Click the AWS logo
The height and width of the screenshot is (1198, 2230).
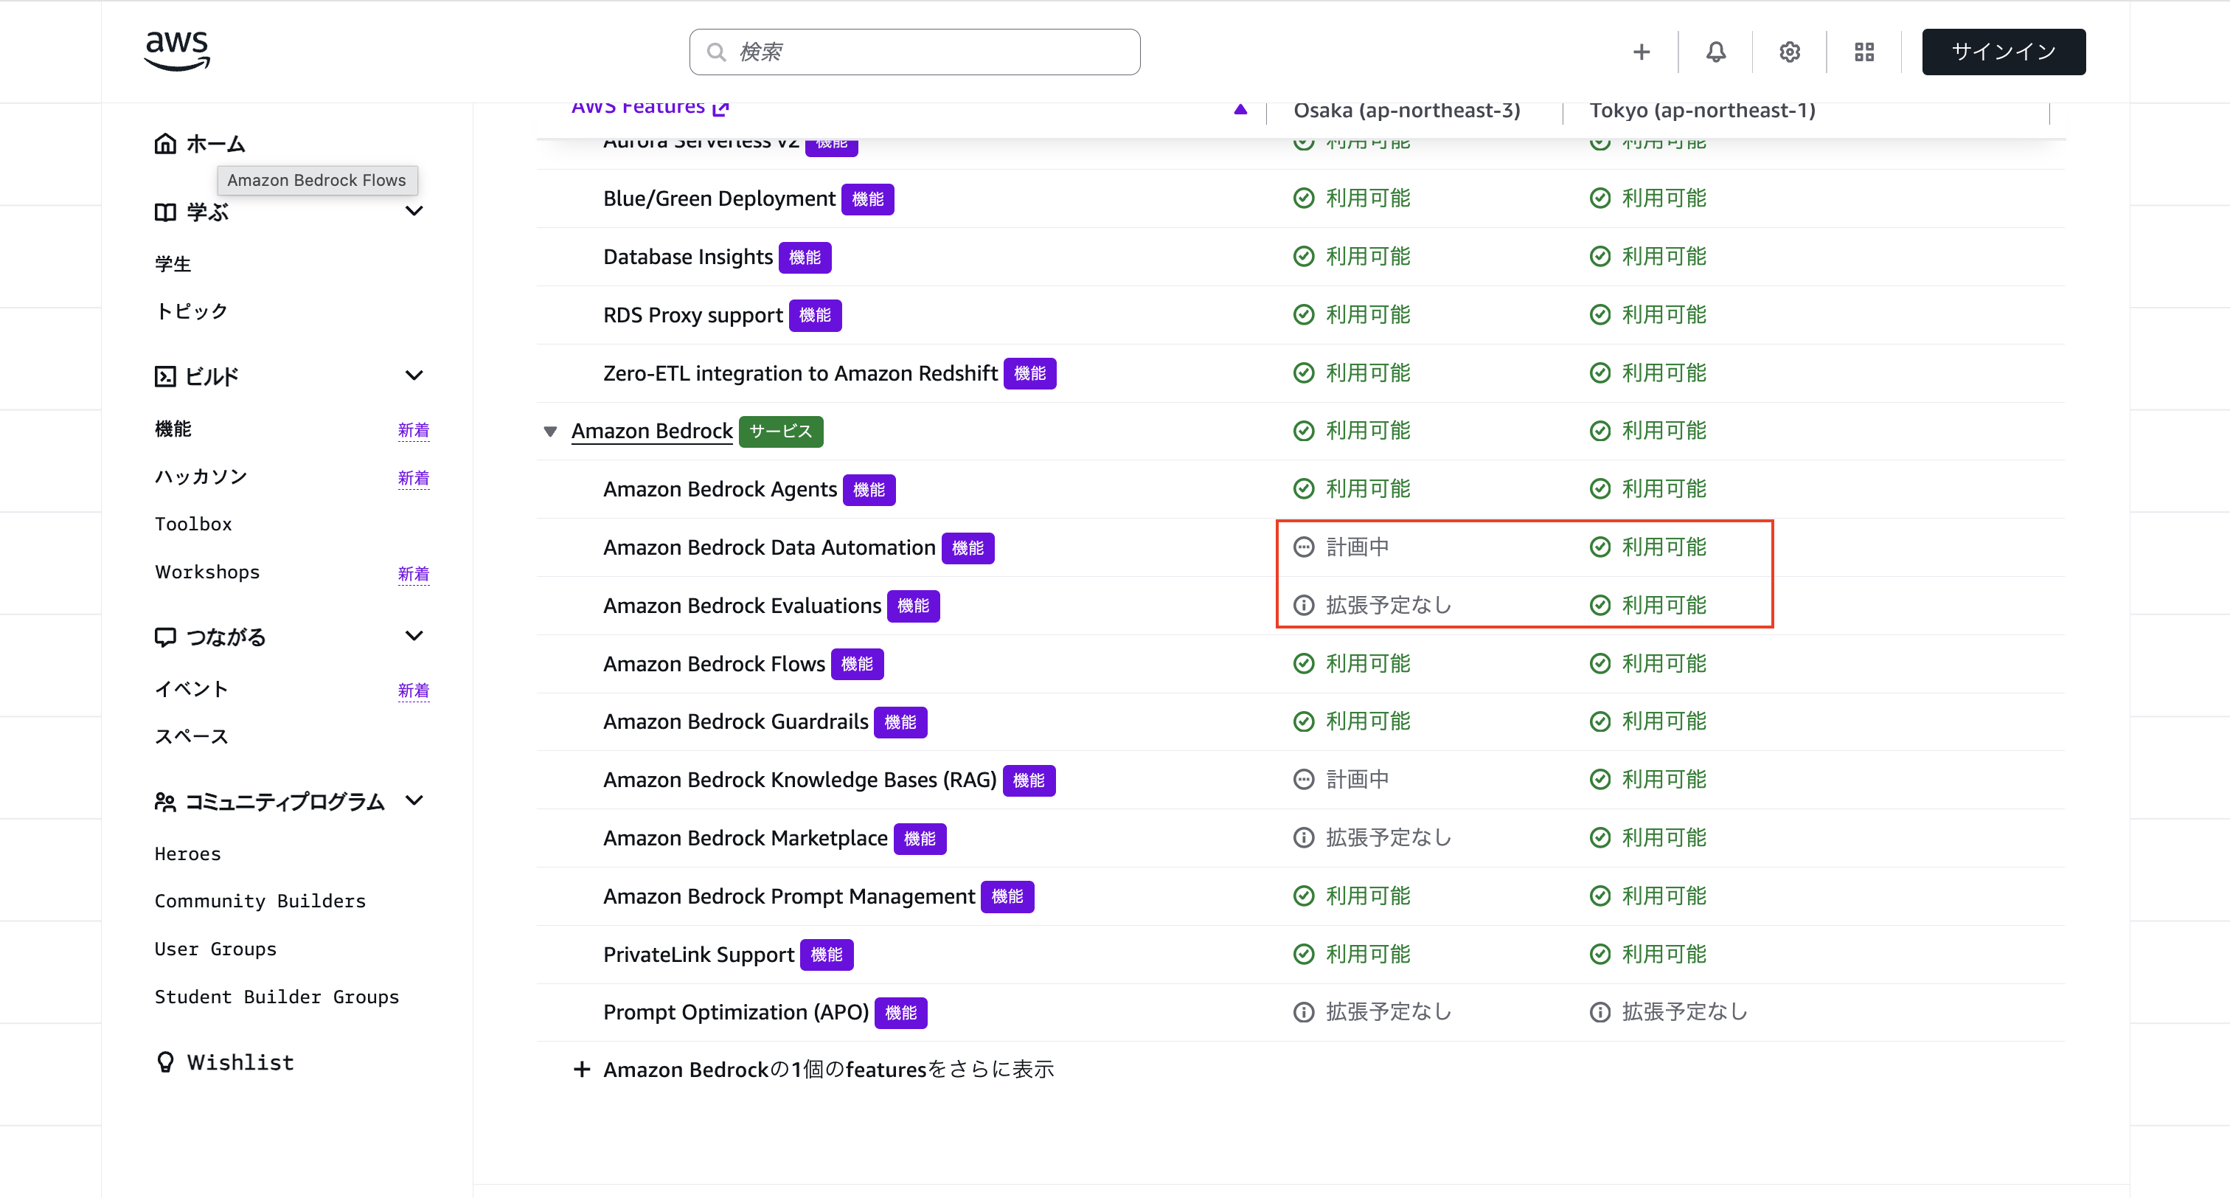[x=178, y=51]
